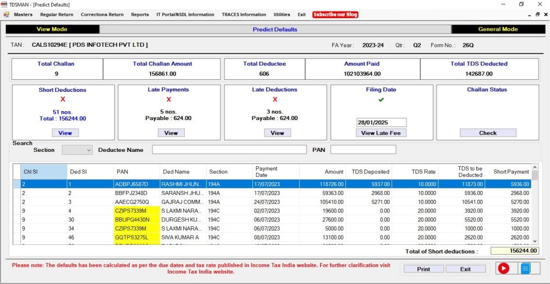Click the red X under Late Deductions

click(x=275, y=100)
